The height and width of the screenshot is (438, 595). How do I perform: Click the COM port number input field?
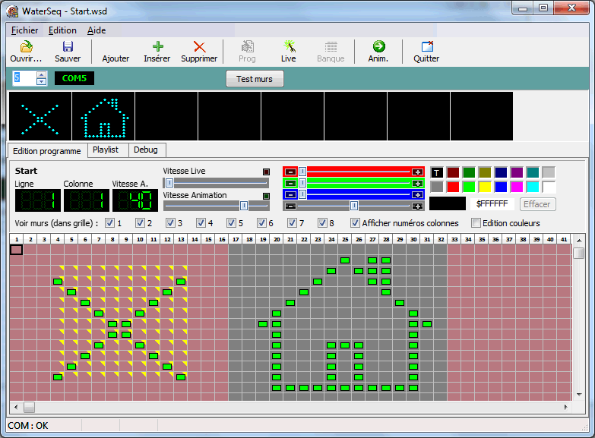[x=24, y=78]
